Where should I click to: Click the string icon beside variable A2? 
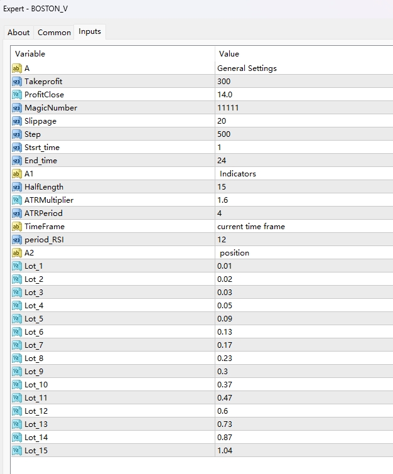pos(16,253)
